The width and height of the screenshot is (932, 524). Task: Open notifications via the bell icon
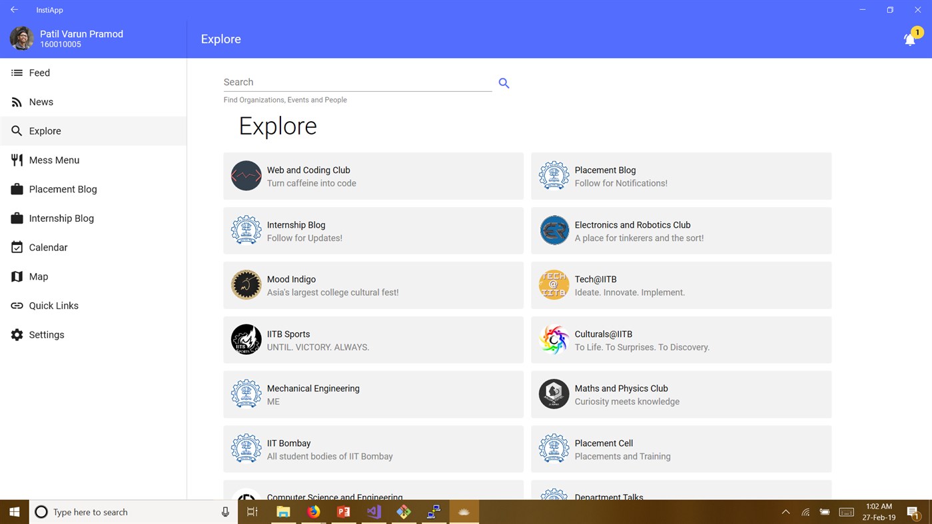tap(910, 39)
